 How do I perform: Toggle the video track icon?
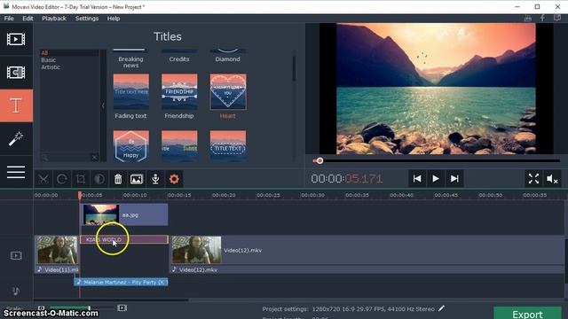(16, 256)
